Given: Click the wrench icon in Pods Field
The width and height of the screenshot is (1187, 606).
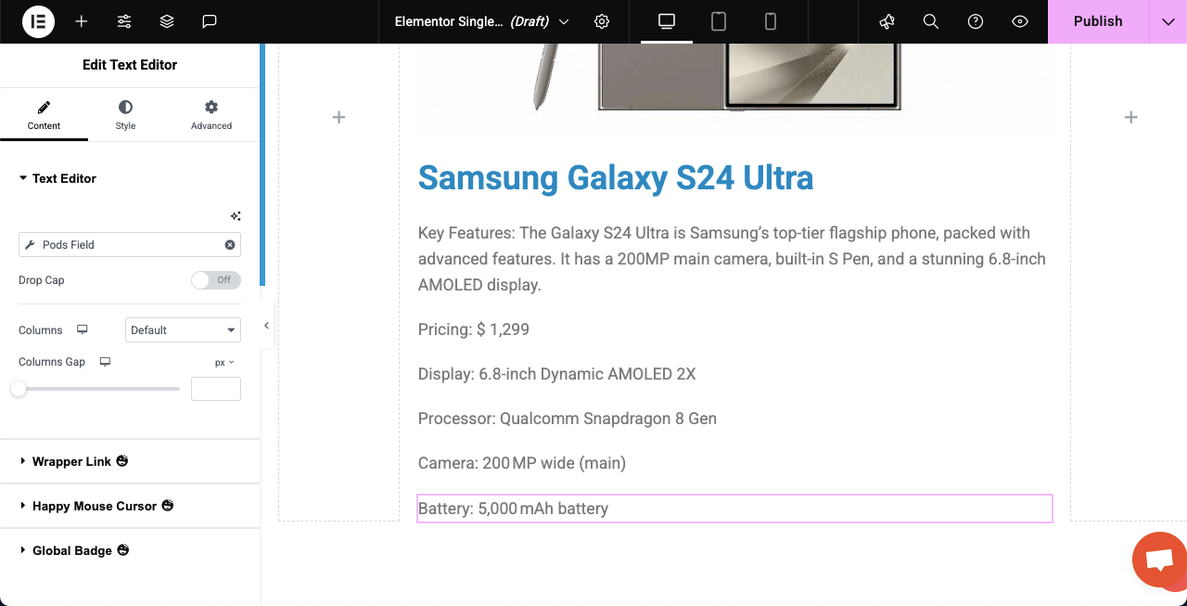Looking at the screenshot, I should point(30,245).
